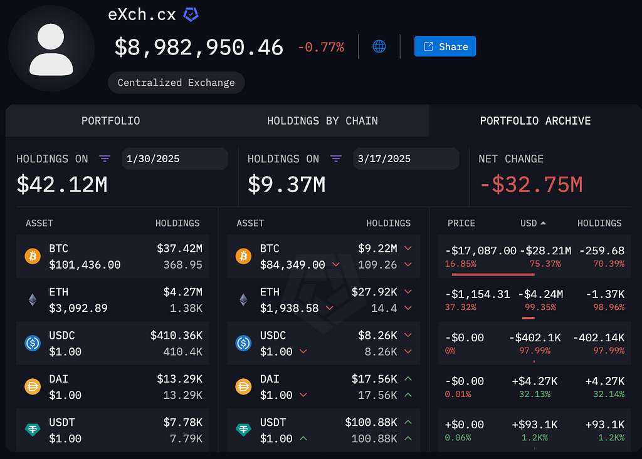Click the ETH price change -$1,154.31
The image size is (642, 459).
[x=477, y=294]
